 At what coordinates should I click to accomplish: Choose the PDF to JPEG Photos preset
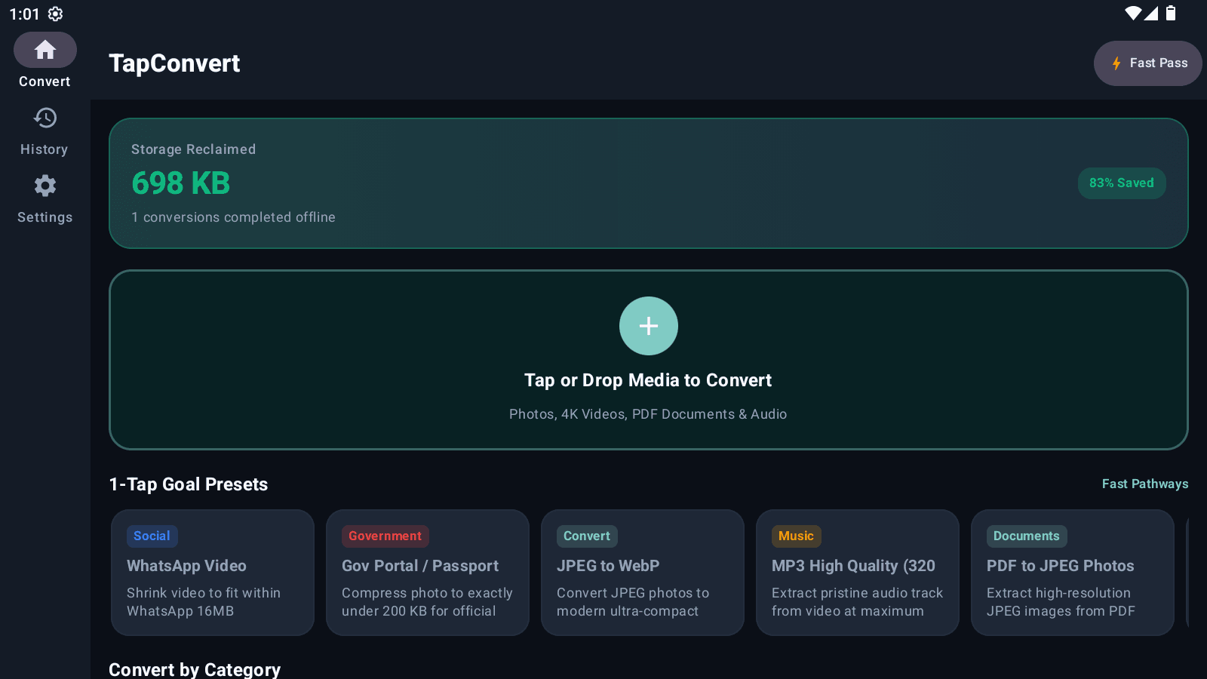point(1073,573)
